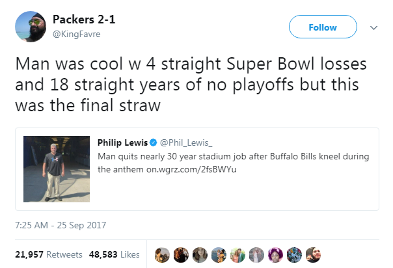Click the @KingFavre handle

click(x=76, y=34)
